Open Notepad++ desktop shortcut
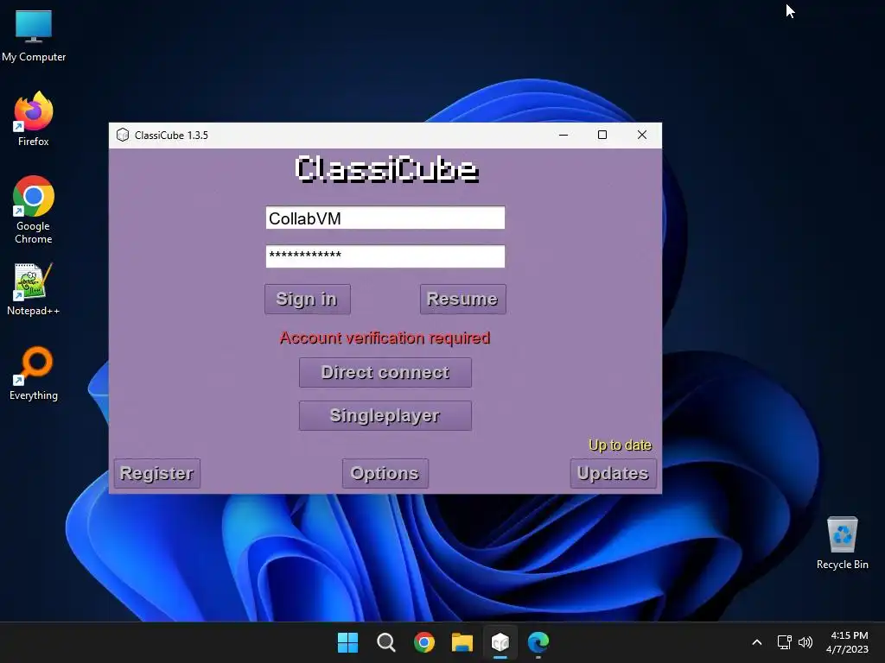 pos(34,288)
